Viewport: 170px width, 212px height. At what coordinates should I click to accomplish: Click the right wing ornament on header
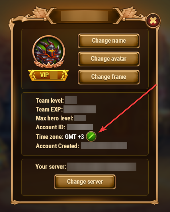click(130, 13)
